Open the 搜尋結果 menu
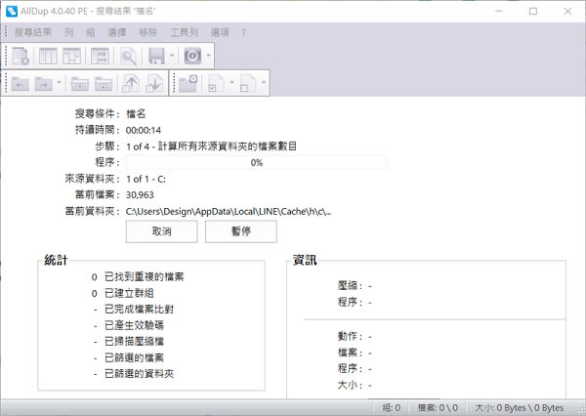Image resolution: width=586 pixels, height=416 pixels. pyautogui.click(x=35, y=32)
